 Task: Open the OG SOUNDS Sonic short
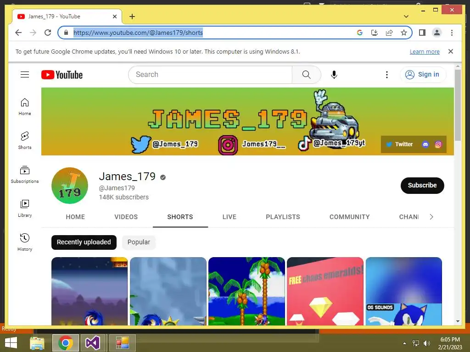(404, 291)
